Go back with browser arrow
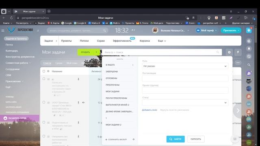The height and width of the screenshot is (146, 260). tap(4, 18)
